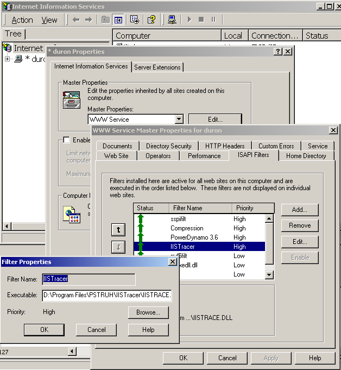Toggle the show/hide console tree icon
The width and height of the screenshot is (341, 370).
(118, 20)
